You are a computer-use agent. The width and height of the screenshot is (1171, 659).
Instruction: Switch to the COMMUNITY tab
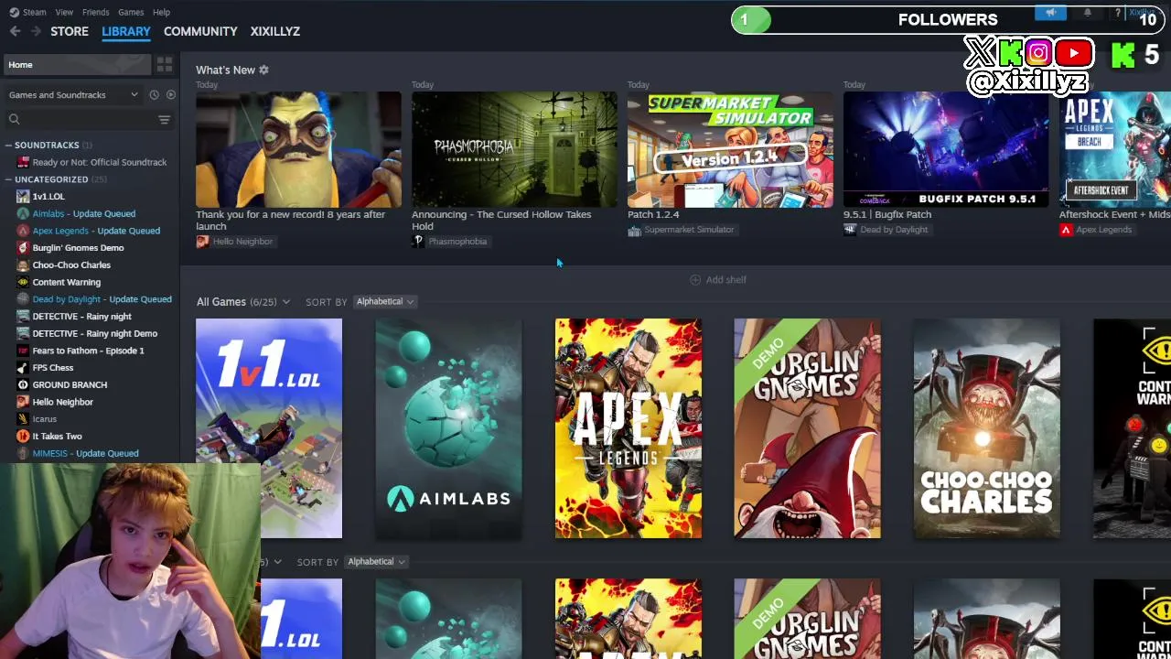[x=200, y=31]
